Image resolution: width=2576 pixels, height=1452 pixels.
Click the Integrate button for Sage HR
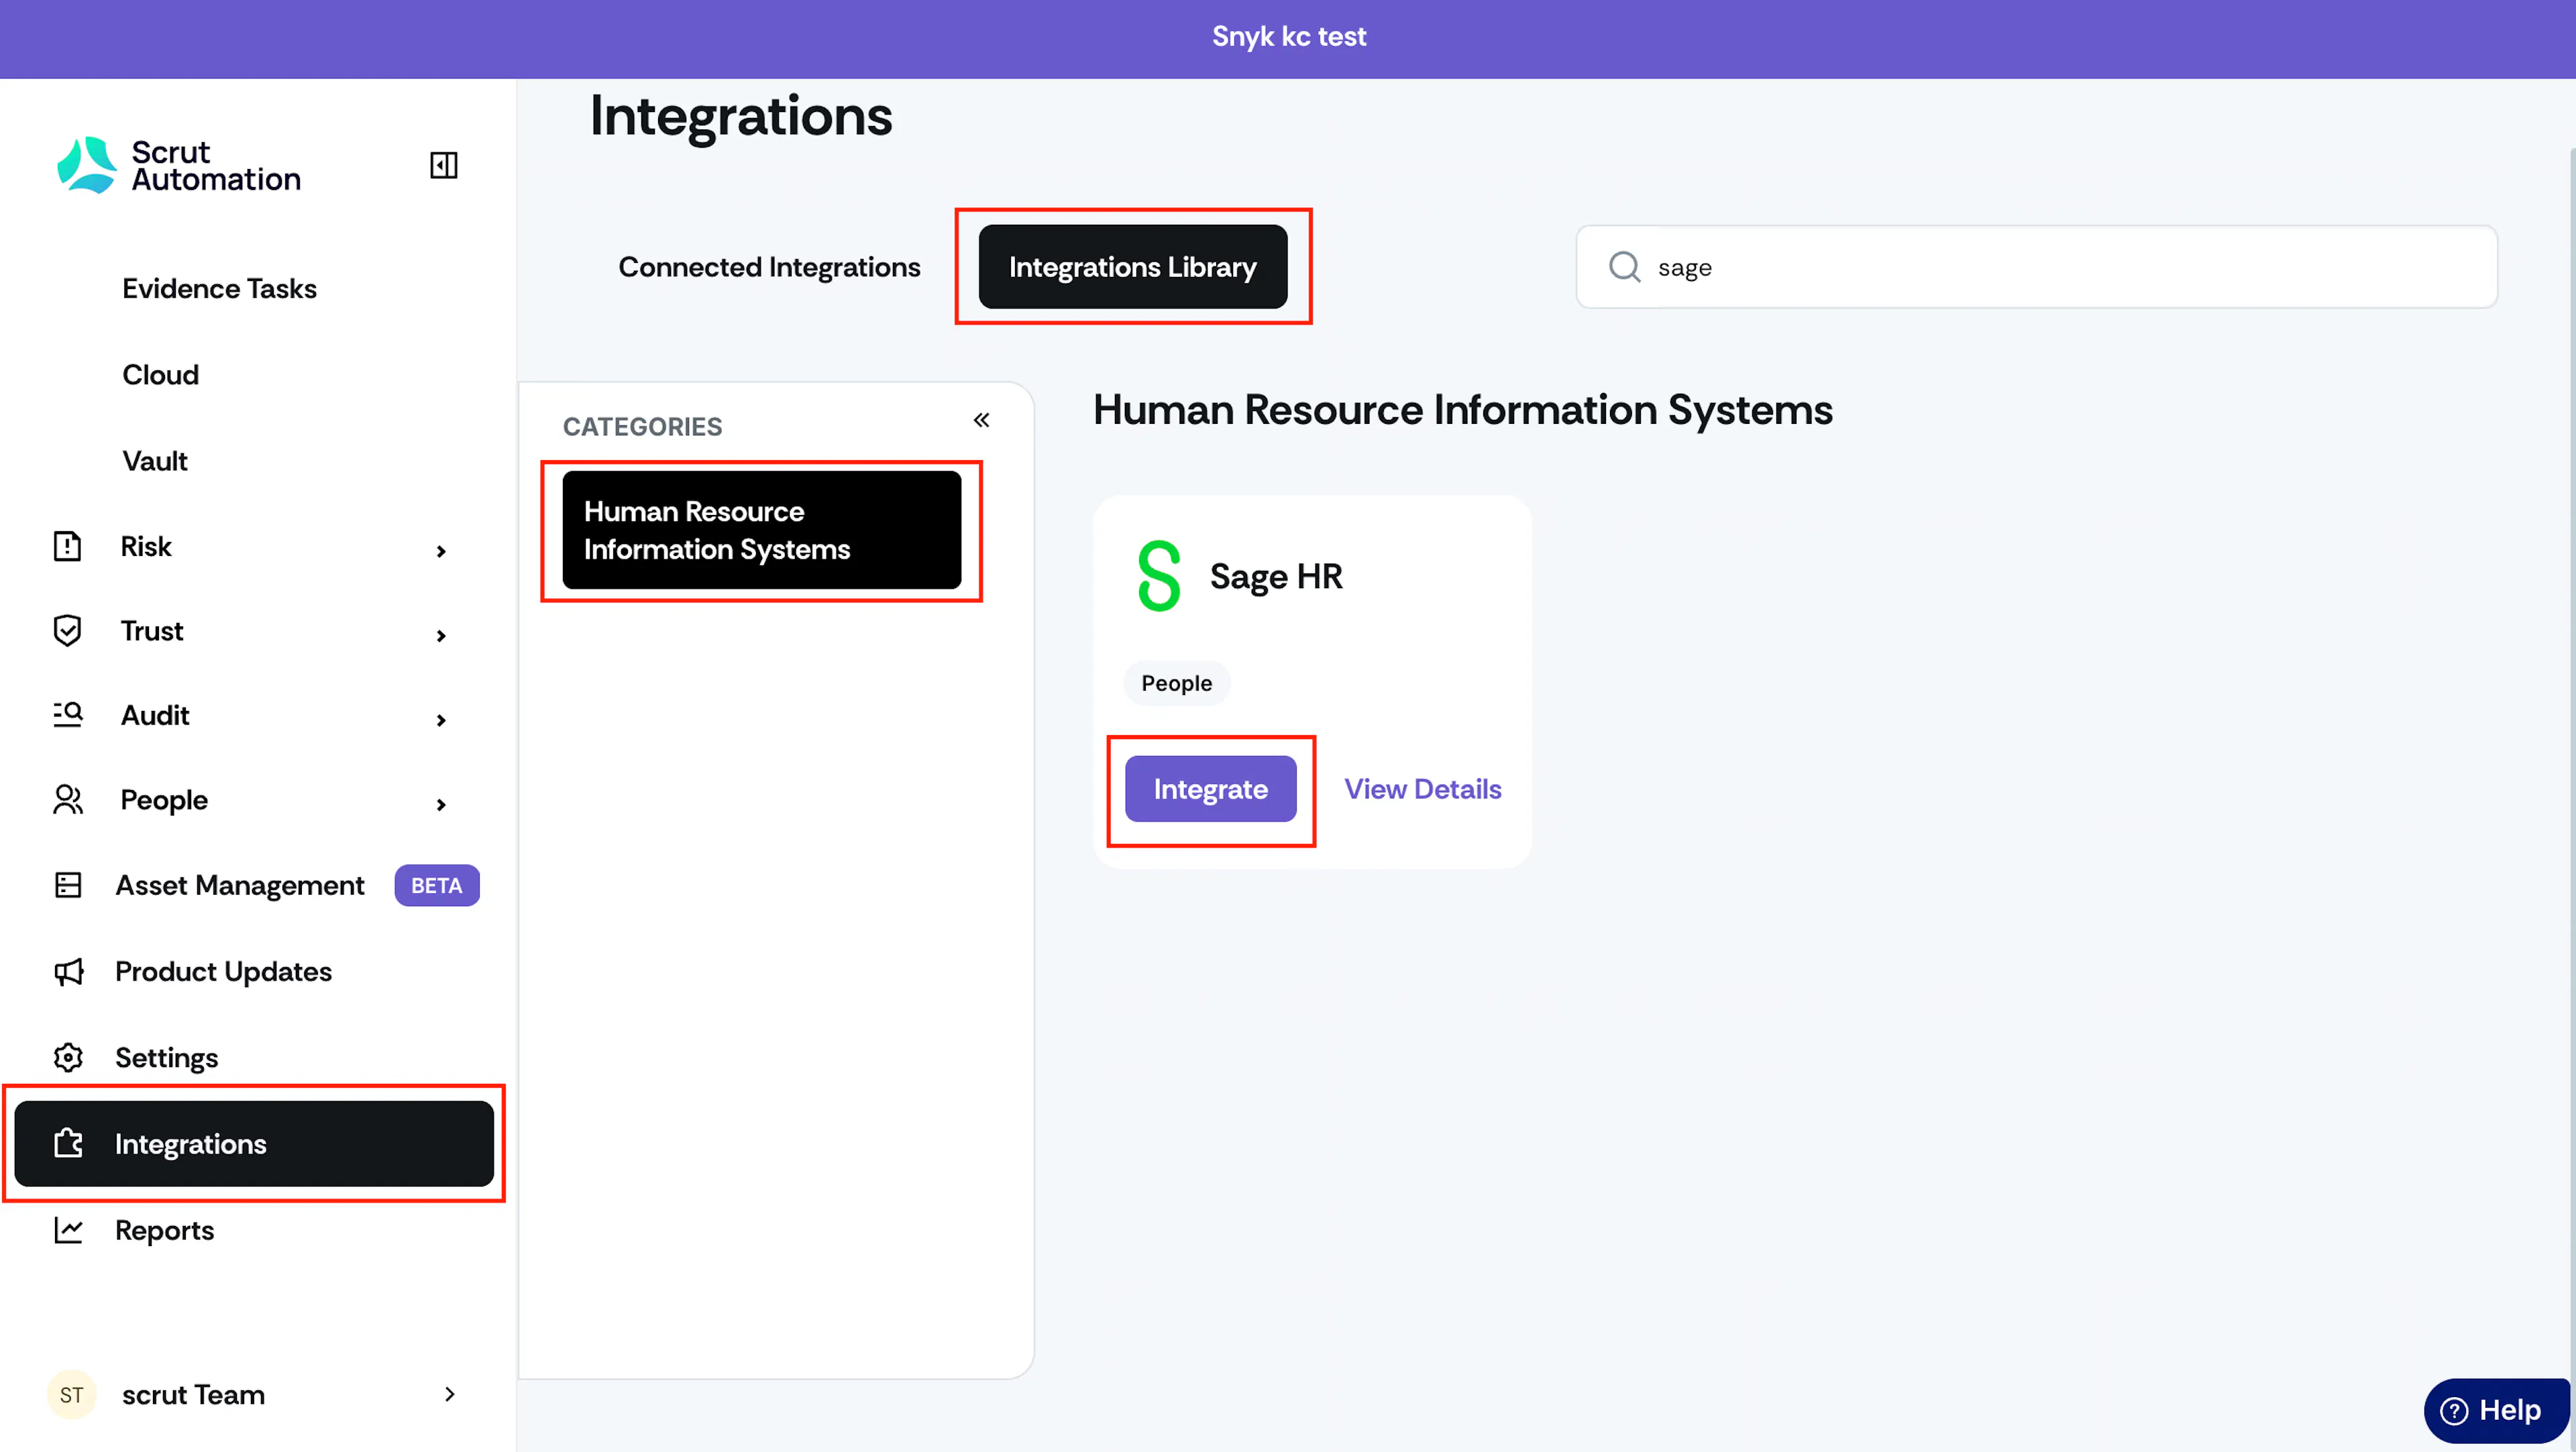[x=1210, y=789]
